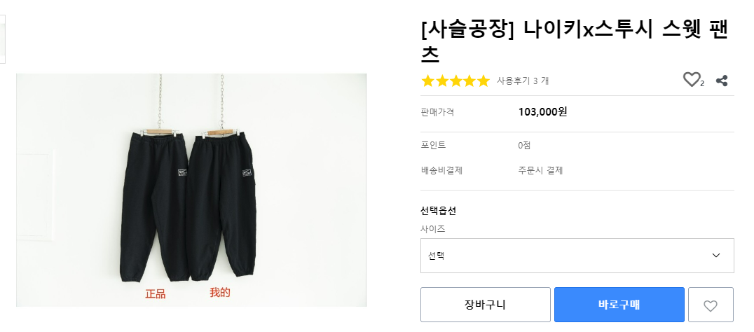
Task: Click the 장바구니 button
Action: [x=485, y=305]
